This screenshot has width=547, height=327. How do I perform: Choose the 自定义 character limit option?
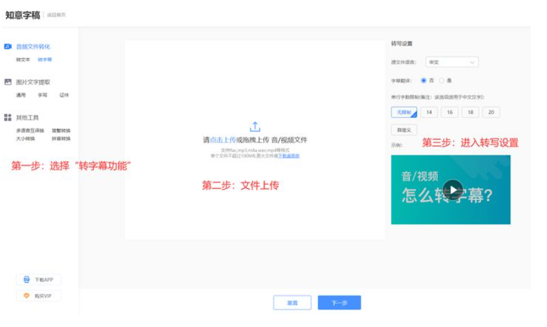point(404,130)
